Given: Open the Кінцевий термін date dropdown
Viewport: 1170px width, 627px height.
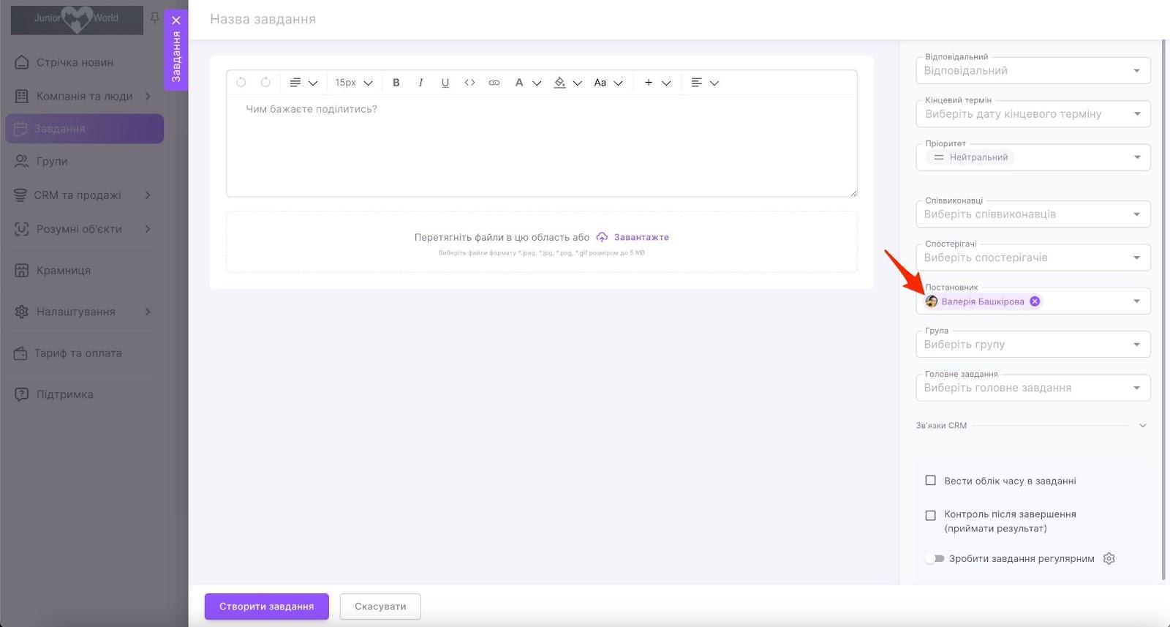Looking at the screenshot, I should click(1033, 114).
